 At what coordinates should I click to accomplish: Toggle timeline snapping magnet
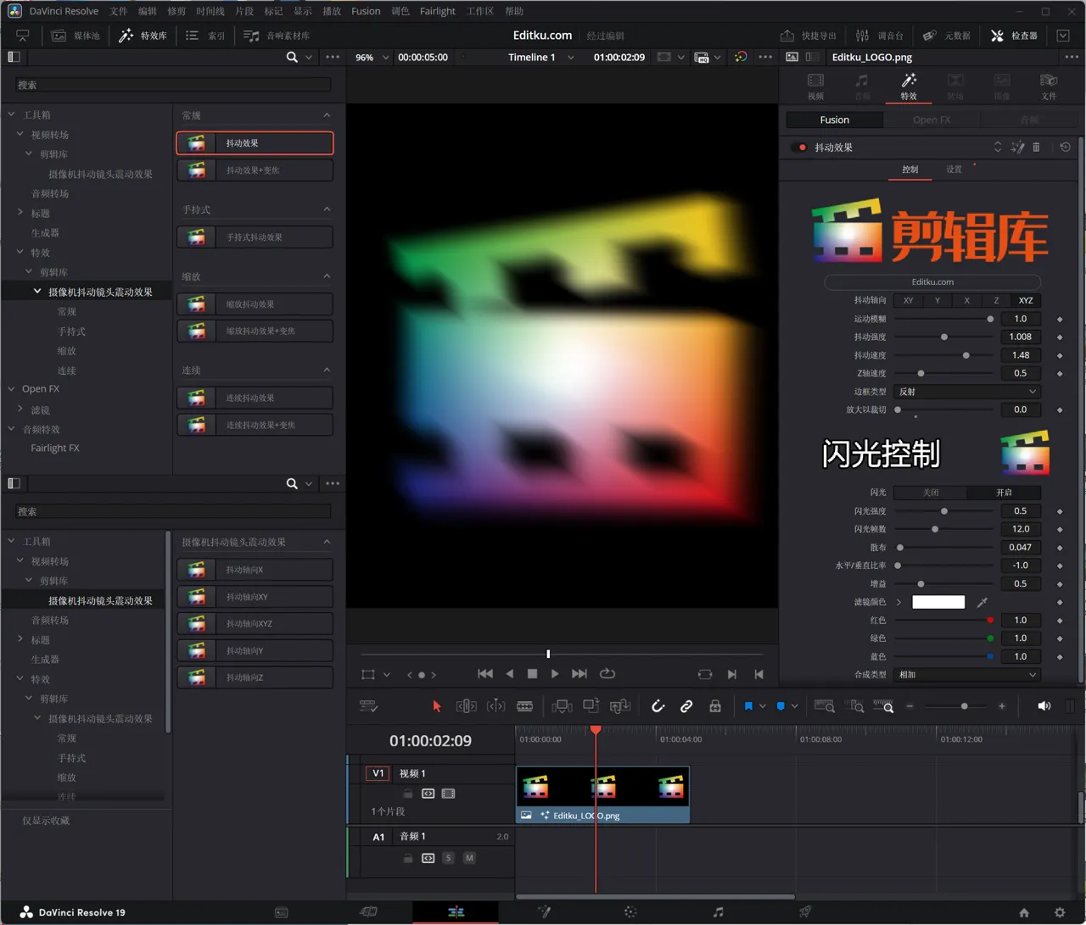658,706
